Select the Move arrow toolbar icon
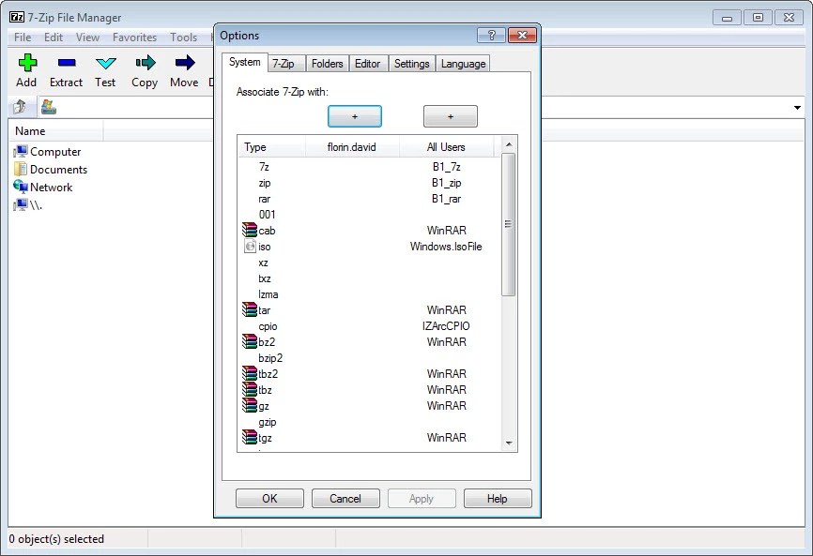Screen dimensions: 813x556 [184, 63]
